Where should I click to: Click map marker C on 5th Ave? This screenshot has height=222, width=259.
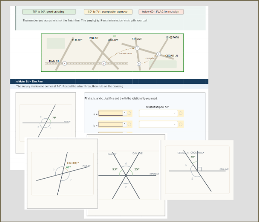pos(137,48)
